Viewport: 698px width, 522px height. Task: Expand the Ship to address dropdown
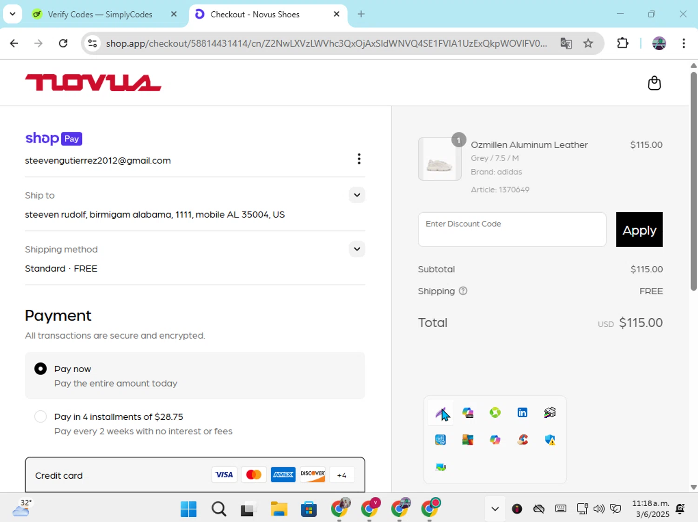[357, 195]
